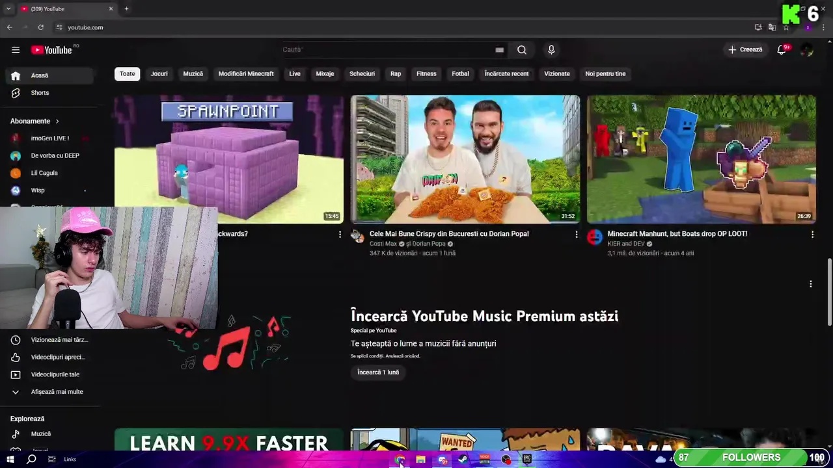View site information icon in address bar

coord(59,27)
